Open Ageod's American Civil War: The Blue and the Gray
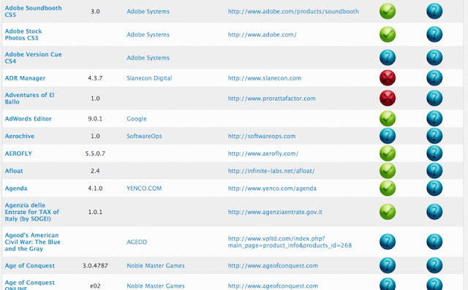Screen dimensions: 468x290 coord(32,242)
